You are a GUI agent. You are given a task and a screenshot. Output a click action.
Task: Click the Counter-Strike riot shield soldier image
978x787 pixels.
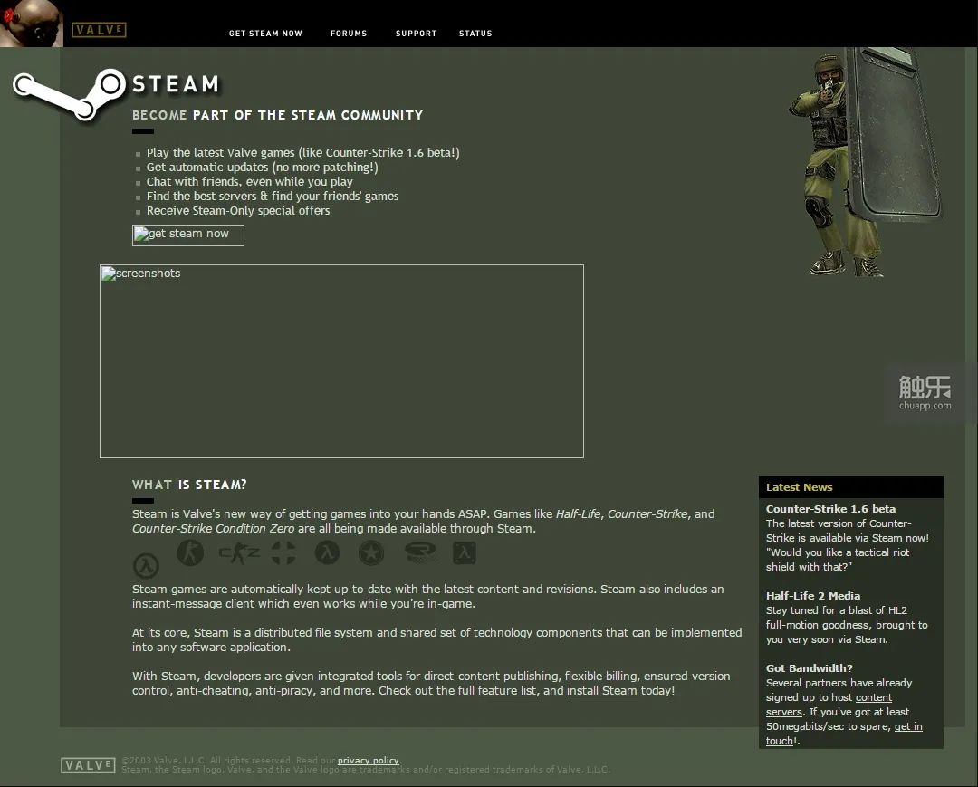pyautogui.click(x=865, y=162)
